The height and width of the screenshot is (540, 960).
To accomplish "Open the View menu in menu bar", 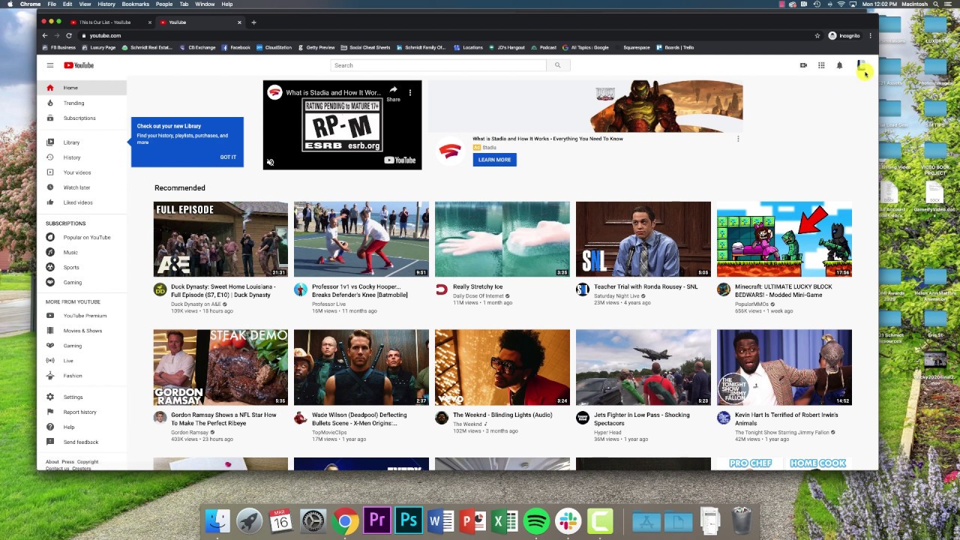I will pos(85,4).
